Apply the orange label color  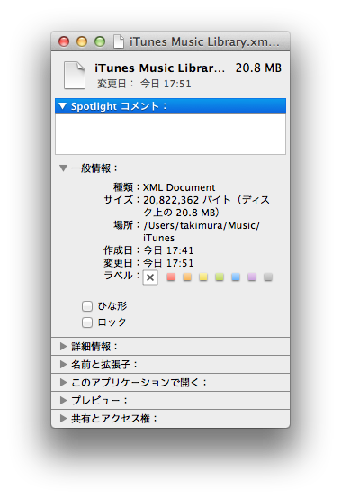tap(187, 277)
